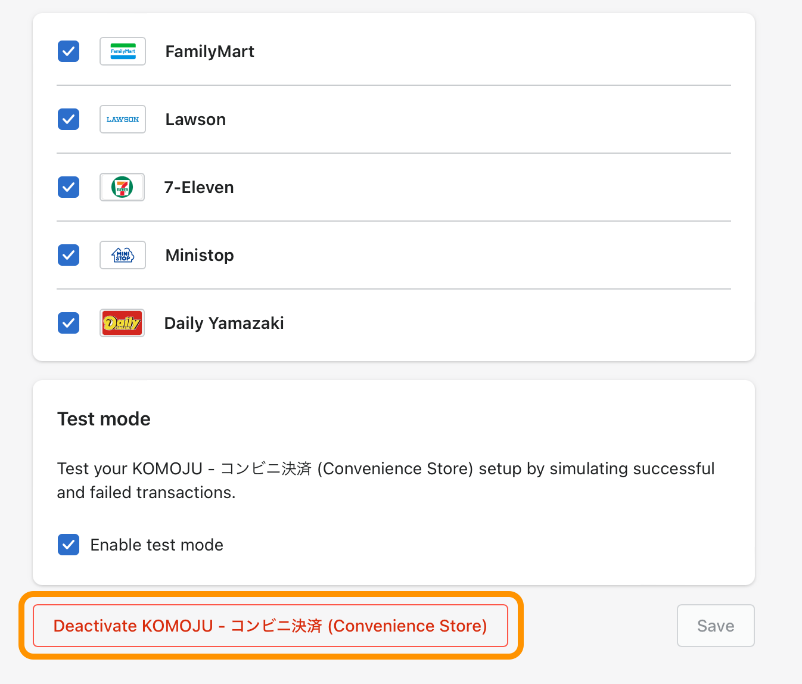Viewport: 802px width, 684px height.
Task: Click the Daily Yamazaki logo icon
Action: [x=122, y=323]
